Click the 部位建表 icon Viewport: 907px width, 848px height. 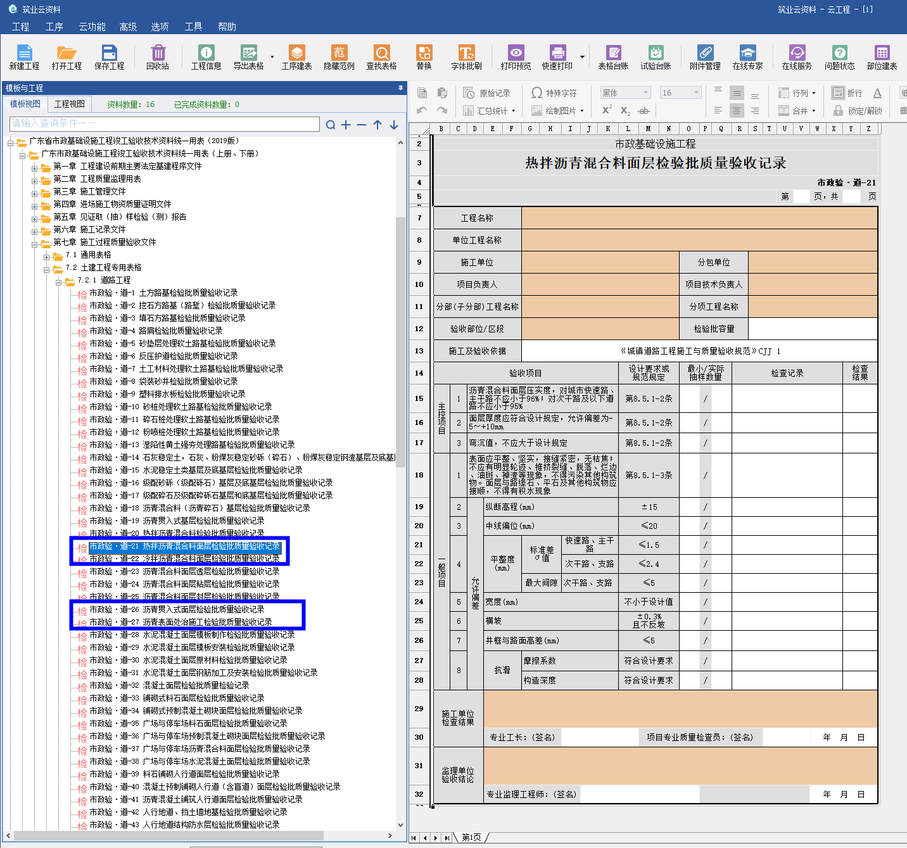(882, 57)
